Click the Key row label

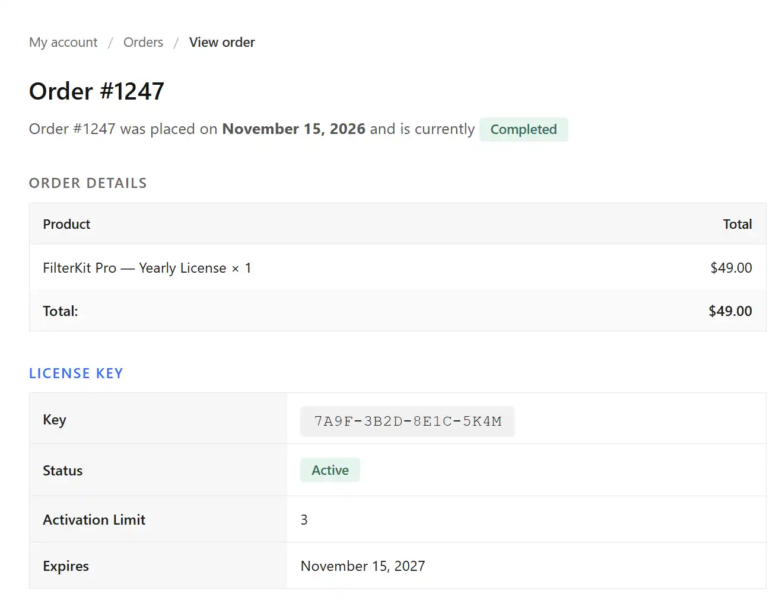pos(54,420)
